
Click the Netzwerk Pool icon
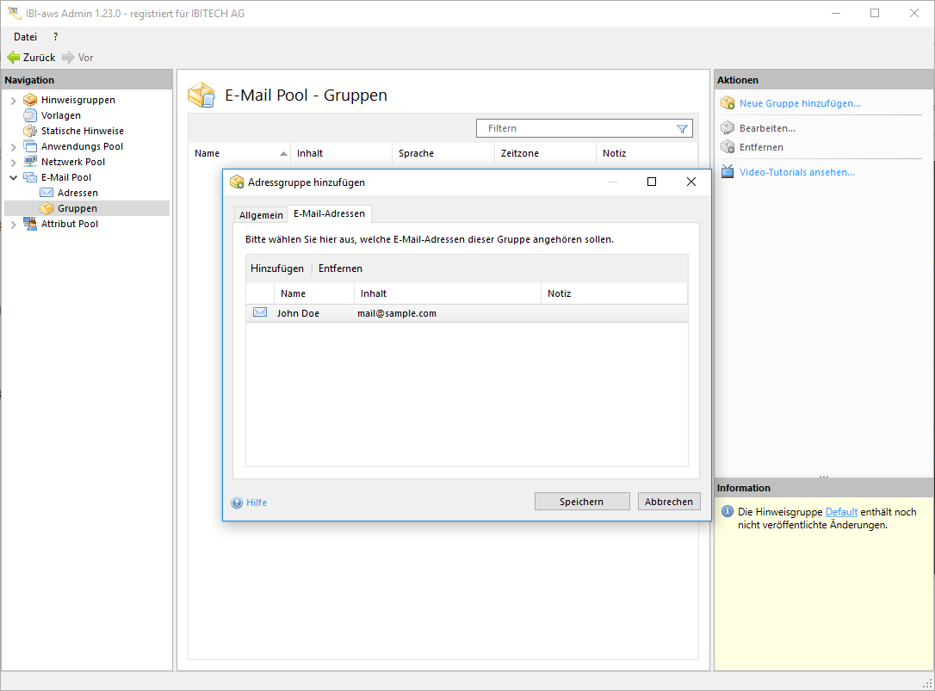[x=30, y=162]
